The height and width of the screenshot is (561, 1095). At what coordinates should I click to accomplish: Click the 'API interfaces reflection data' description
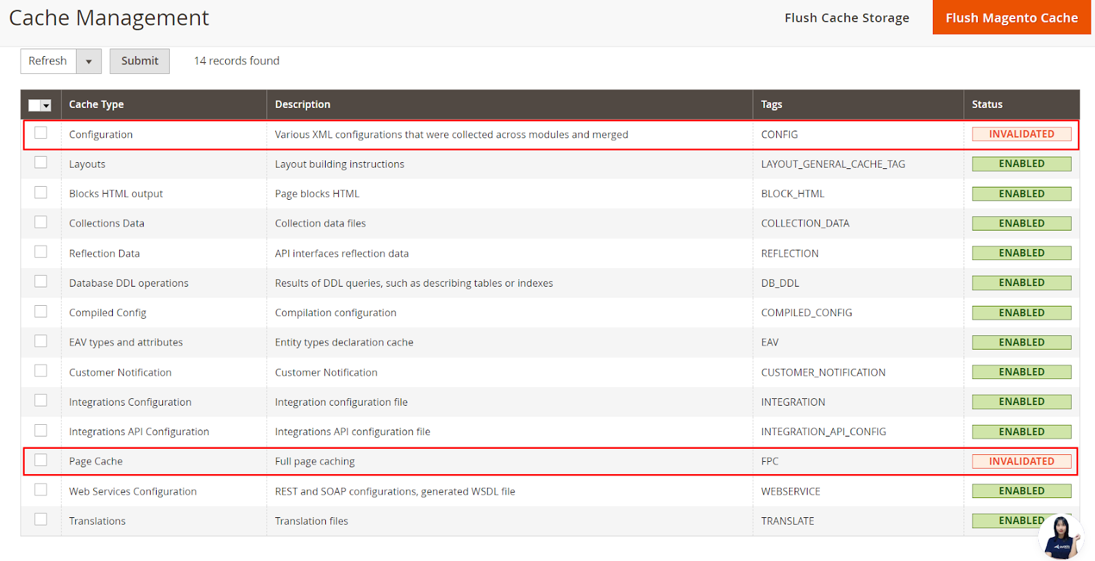(342, 253)
